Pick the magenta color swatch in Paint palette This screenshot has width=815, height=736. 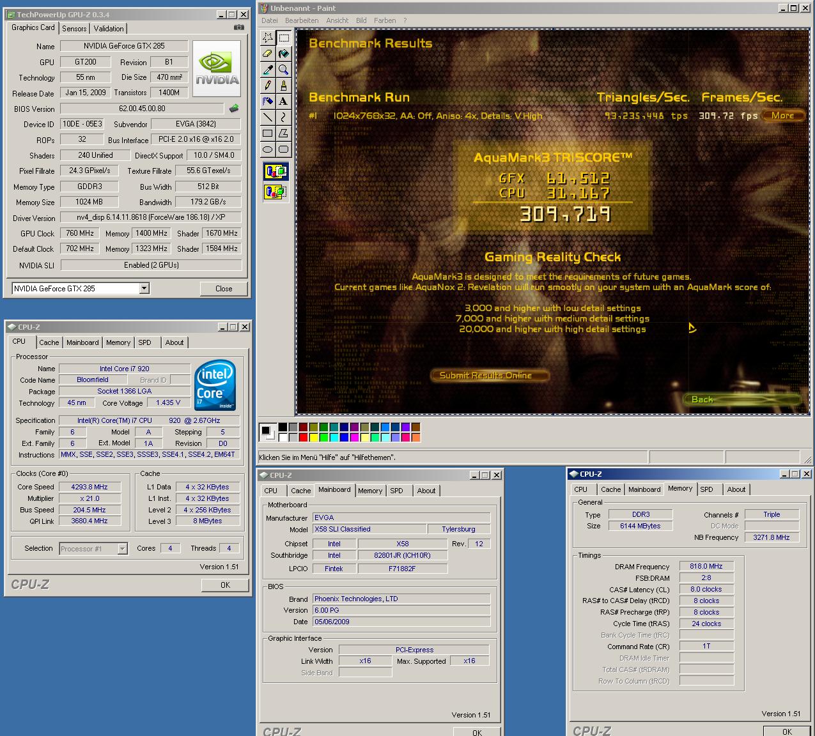[354, 437]
